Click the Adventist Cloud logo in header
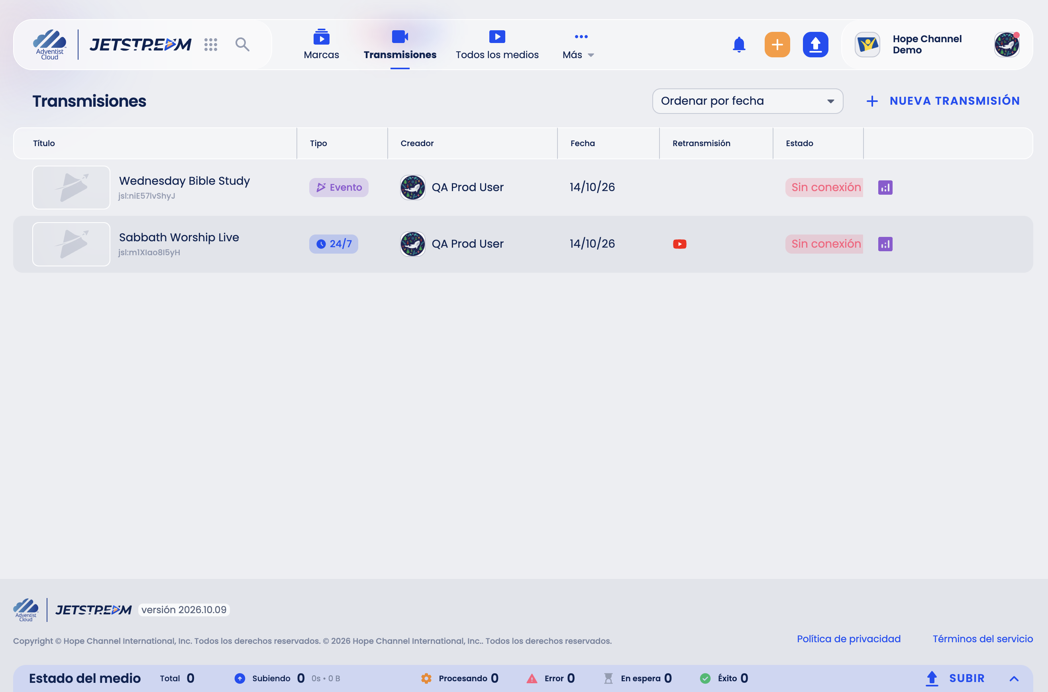Screen dimensions: 1048x692 pos(49,45)
